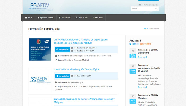
Task: Switch to the Noticias tab in Actualidad
Action: pos(134,44)
